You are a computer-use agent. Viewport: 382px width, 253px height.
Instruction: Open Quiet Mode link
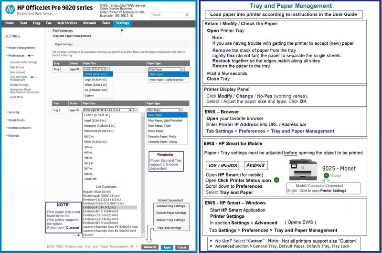[x=17, y=97]
